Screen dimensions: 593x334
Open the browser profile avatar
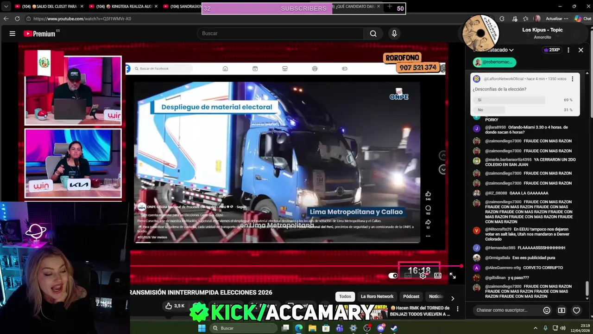click(x=537, y=19)
